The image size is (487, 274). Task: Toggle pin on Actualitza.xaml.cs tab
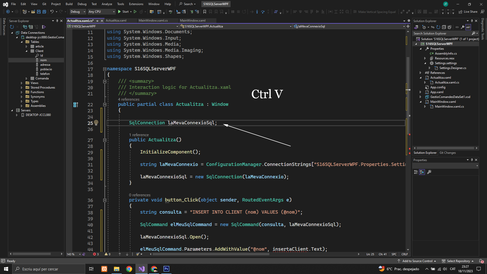[97, 21]
